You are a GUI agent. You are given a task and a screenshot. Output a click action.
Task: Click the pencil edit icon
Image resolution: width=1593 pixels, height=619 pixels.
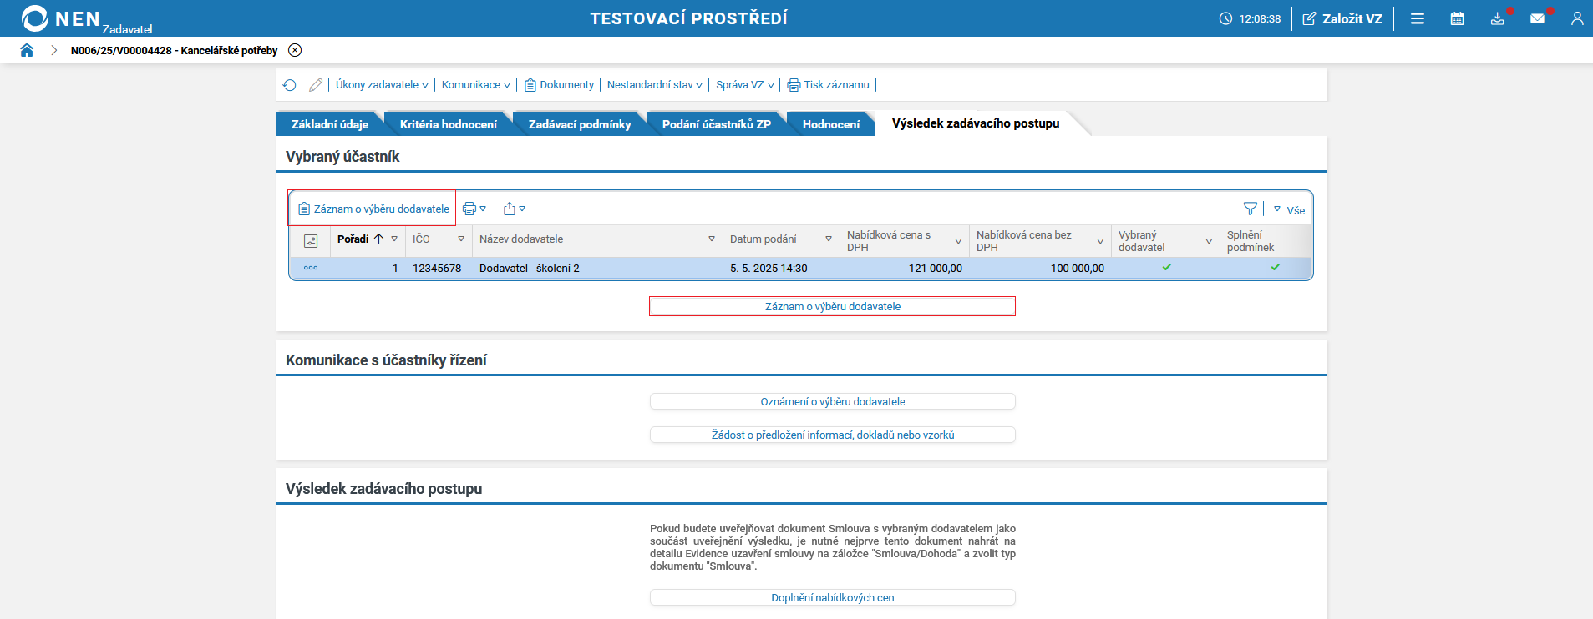click(316, 85)
